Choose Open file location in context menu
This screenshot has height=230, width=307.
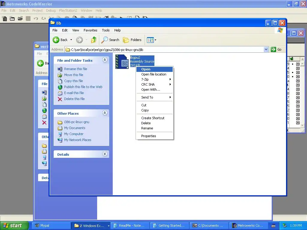[x=154, y=74]
